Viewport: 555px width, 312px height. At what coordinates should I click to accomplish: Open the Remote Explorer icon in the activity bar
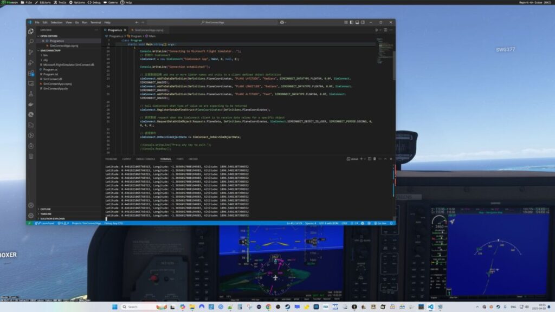coord(31,83)
